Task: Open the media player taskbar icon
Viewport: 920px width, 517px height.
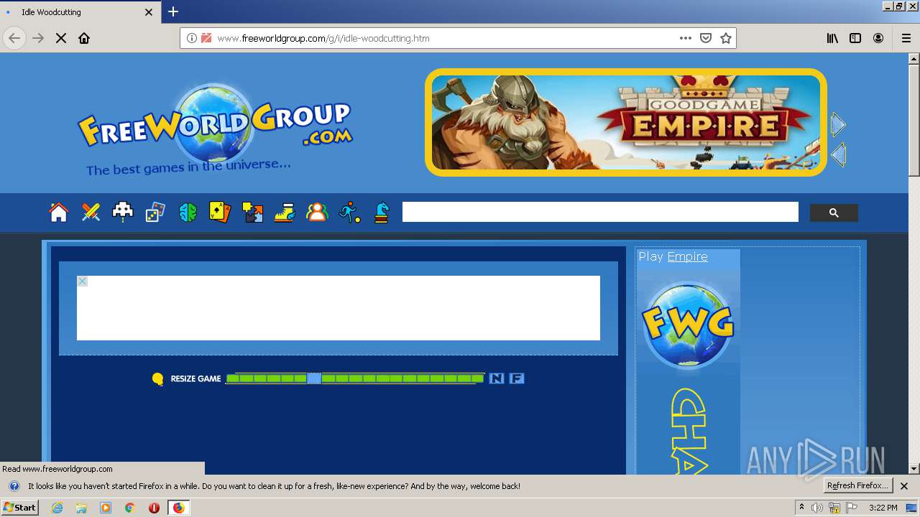Action: click(x=106, y=508)
